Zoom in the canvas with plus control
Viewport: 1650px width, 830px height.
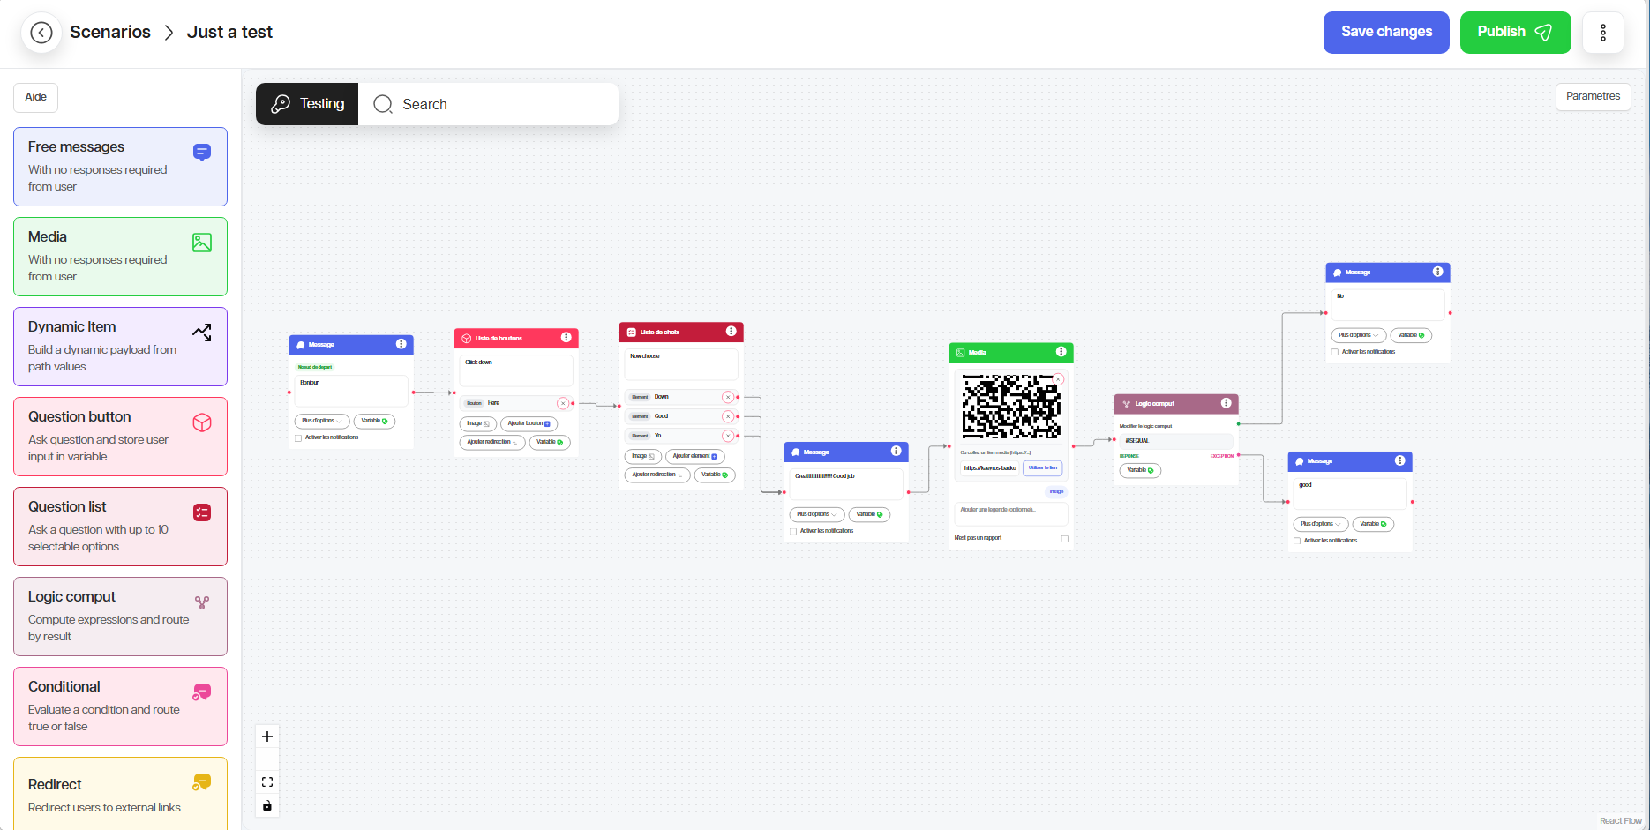(267, 737)
